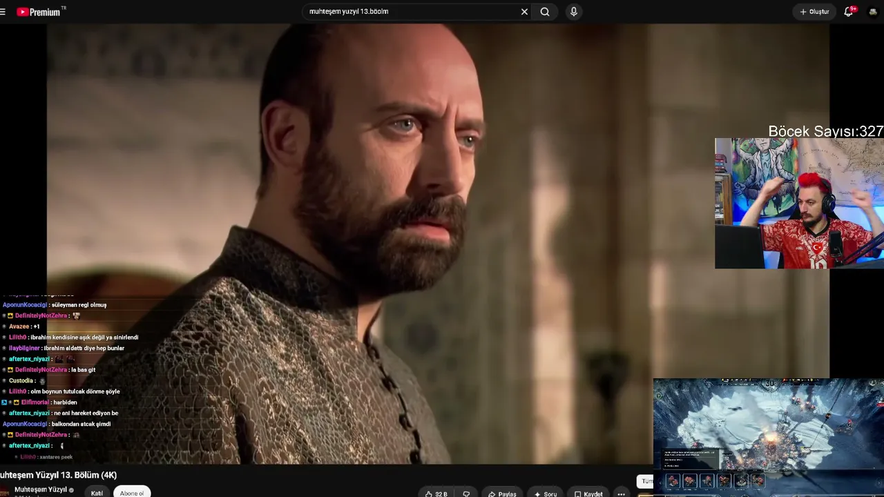Click Custodia's username in chat
The width and height of the screenshot is (884, 497).
pos(21,381)
